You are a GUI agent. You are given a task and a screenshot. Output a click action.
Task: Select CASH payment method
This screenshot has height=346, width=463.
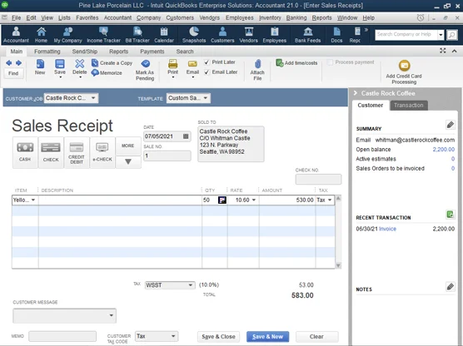click(x=25, y=152)
